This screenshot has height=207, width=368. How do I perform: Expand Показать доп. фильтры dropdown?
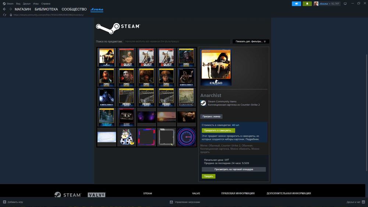[x=251, y=42]
